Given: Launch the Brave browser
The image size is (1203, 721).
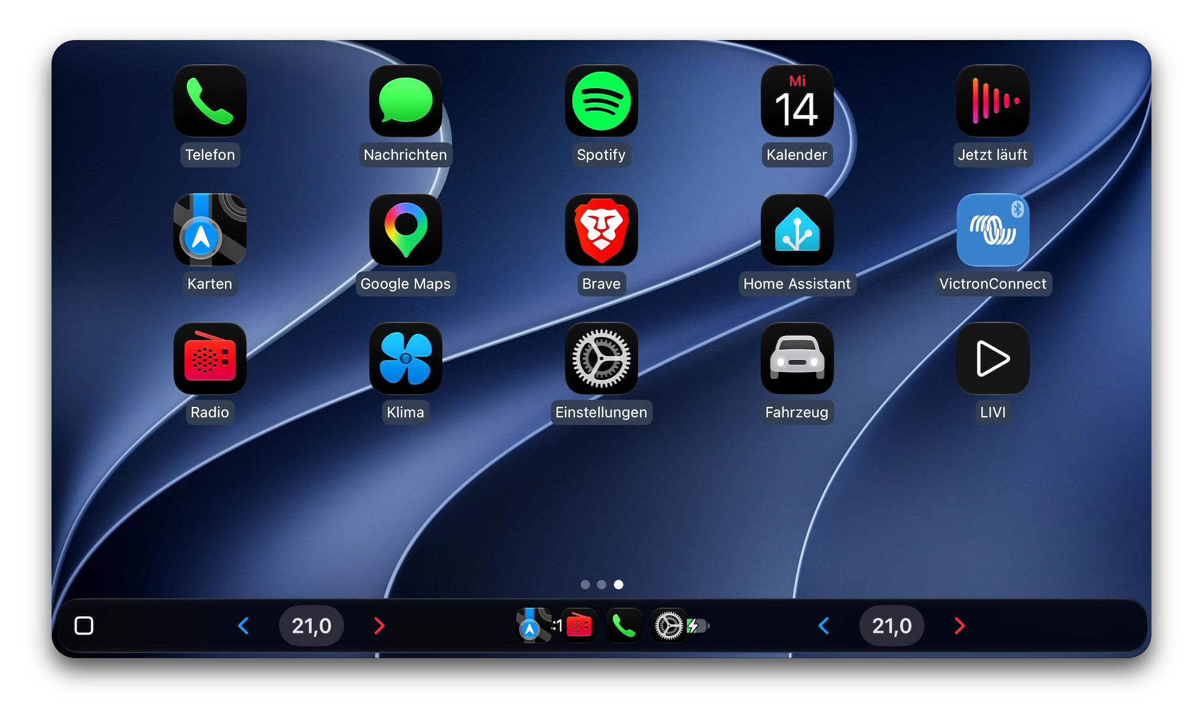Looking at the screenshot, I should (x=601, y=230).
